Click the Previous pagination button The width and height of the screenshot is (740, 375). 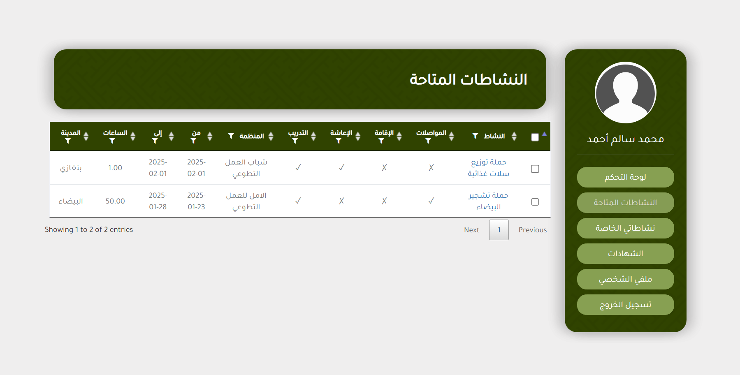click(533, 230)
